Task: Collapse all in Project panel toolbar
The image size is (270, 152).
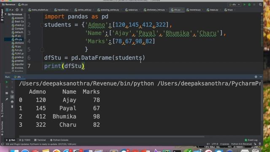Action: click(22, 10)
